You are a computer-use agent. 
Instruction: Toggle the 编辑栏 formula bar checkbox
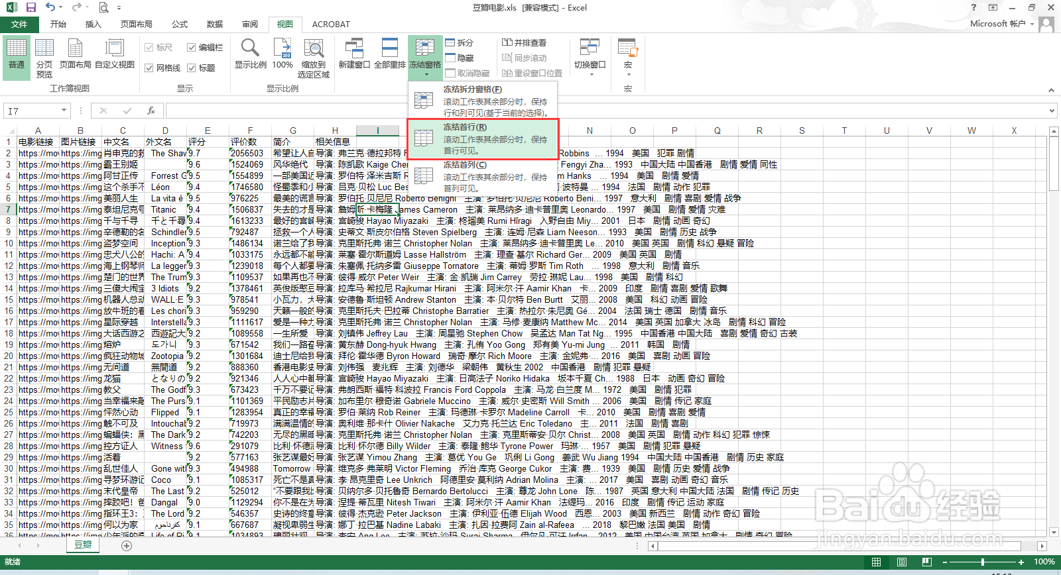[x=191, y=48]
